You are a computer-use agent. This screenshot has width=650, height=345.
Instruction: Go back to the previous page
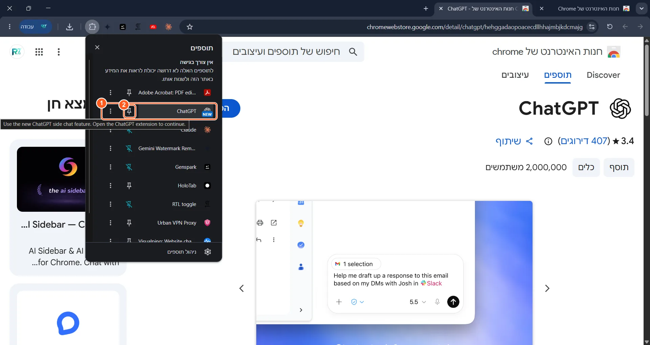625,27
